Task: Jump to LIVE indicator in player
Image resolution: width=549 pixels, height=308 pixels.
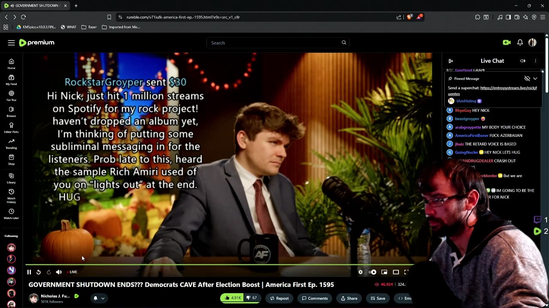Action: (72, 272)
